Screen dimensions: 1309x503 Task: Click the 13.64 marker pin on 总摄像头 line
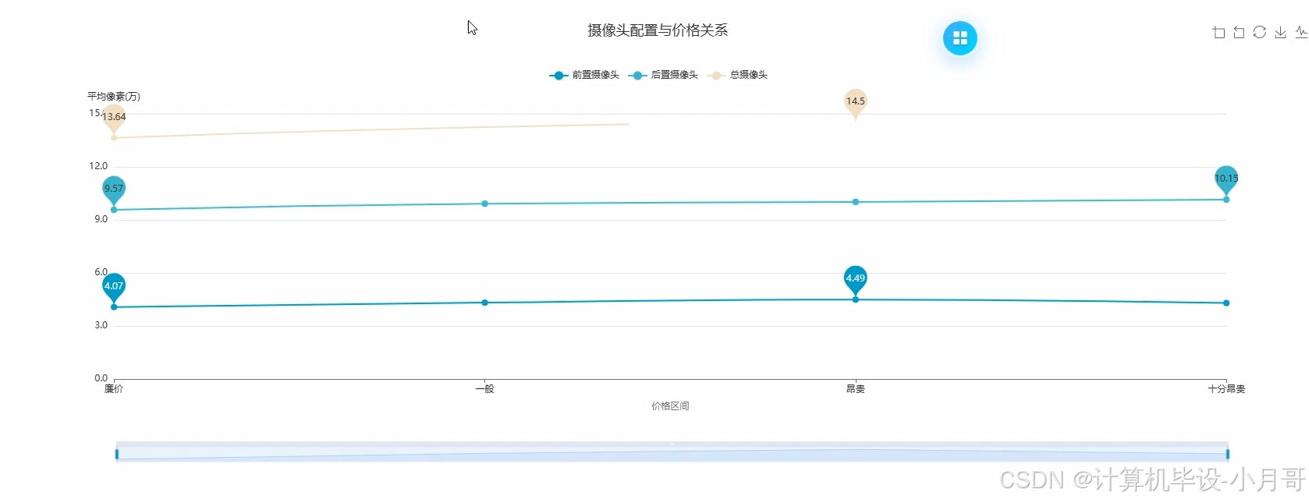[x=114, y=118]
